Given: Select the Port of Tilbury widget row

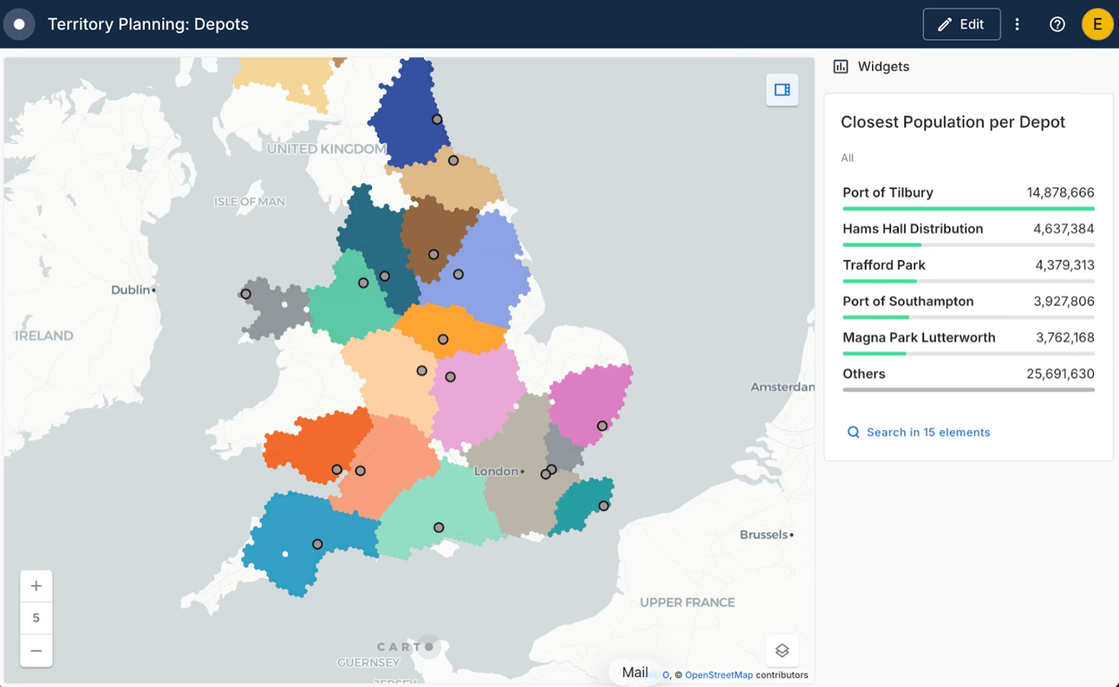Looking at the screenshot, I should (968, 192).
